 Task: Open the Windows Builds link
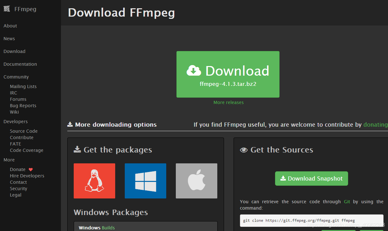click(x=108, y=228)
